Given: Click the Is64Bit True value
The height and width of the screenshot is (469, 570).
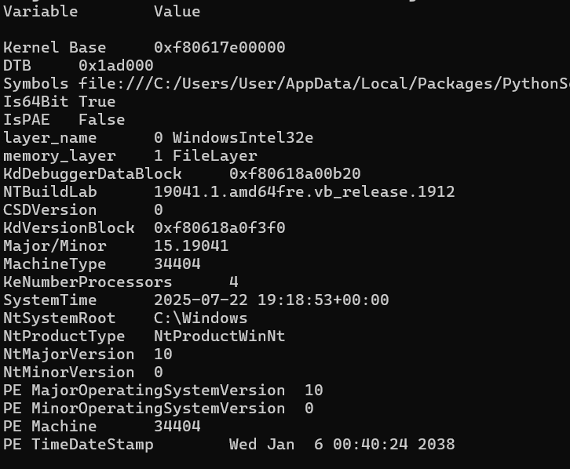Looking at the screenshot, I should [x=97, y=102].
